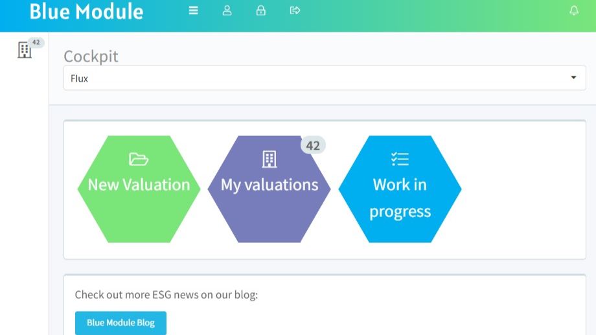This screenshot has height=335, width=596.
Task: Click the sidebar building icon
Action: 25,50
